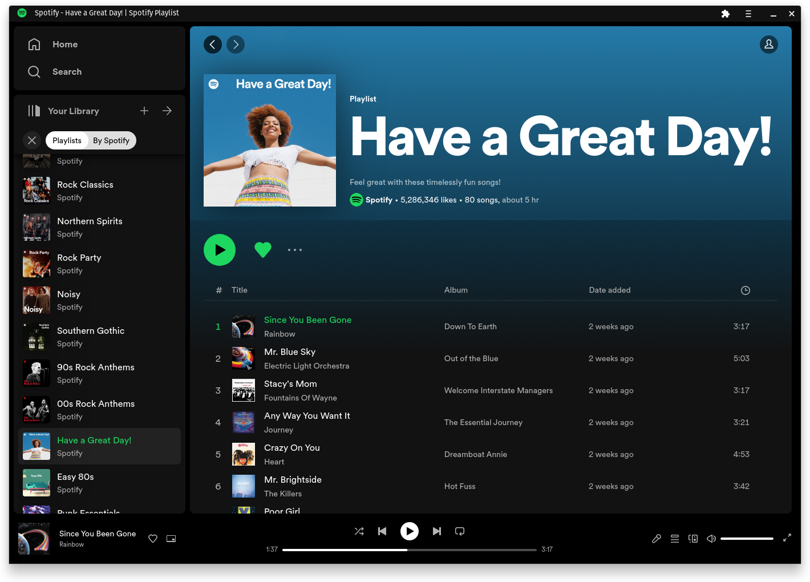Viewport: 810px width, 582px height.
Task: Adjust the volume slider
Action: (x=747, y=539)
